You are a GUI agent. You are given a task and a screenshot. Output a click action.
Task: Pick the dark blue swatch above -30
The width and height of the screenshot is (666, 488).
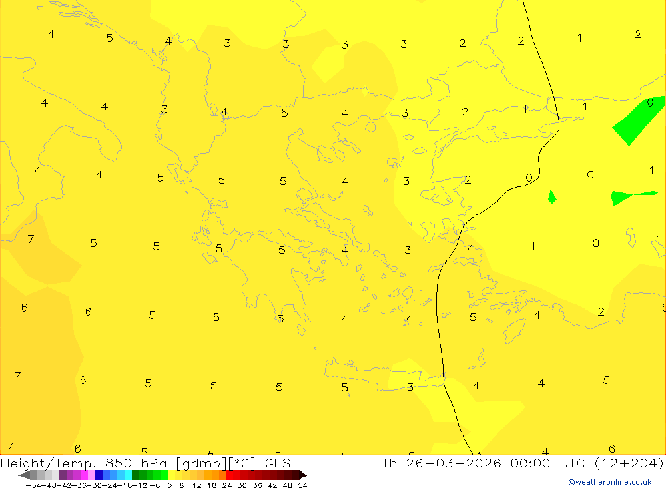99,475
